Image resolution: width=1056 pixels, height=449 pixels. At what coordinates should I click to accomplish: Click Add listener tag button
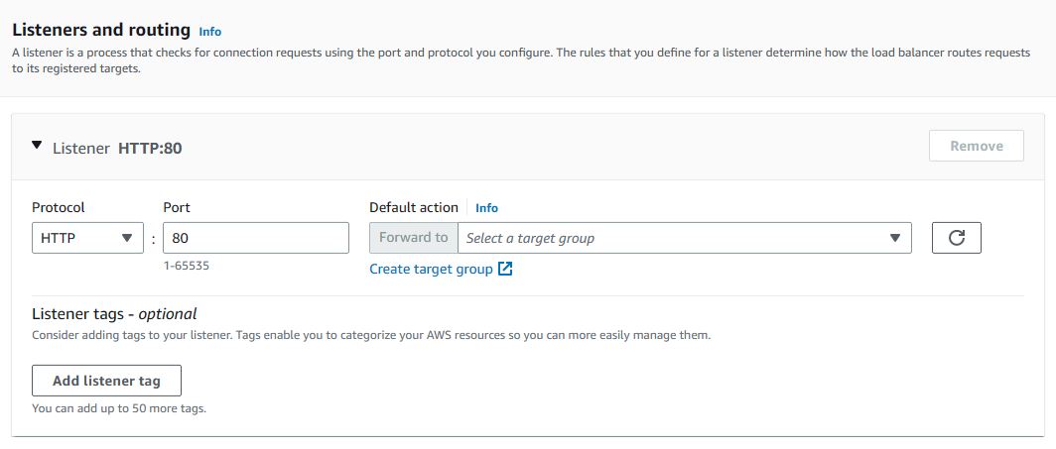click(x=106, y=382)
